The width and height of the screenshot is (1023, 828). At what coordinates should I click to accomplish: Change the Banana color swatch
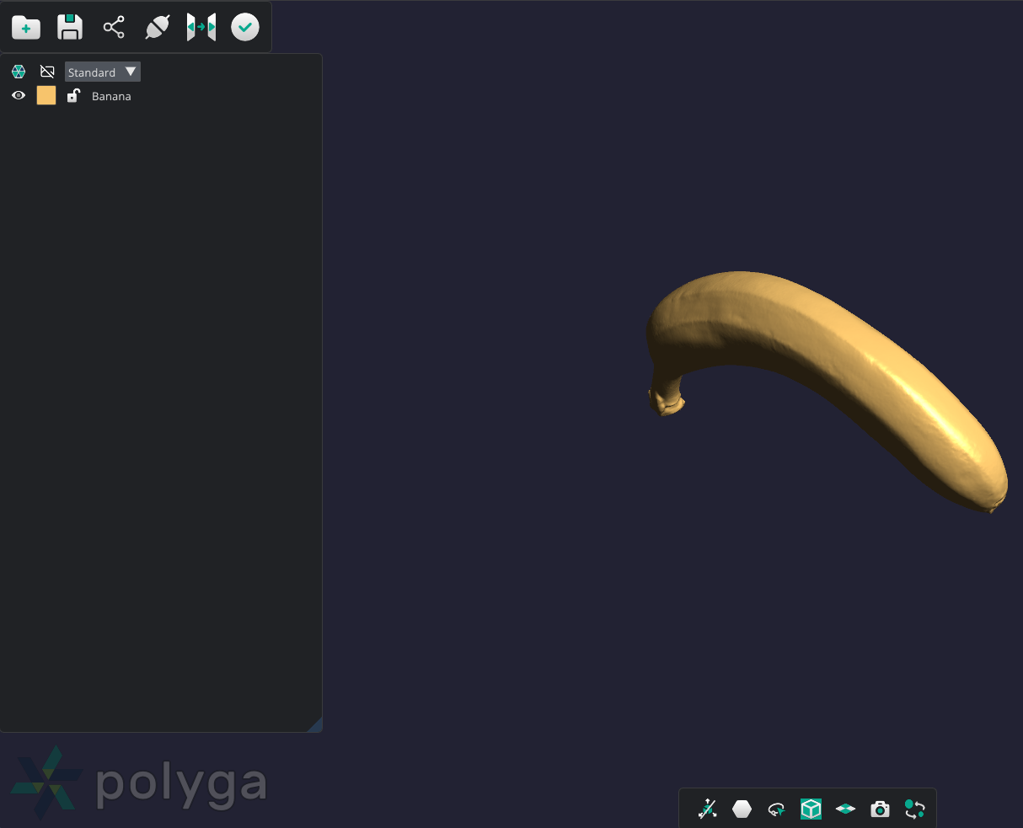[x=46, y=95]
